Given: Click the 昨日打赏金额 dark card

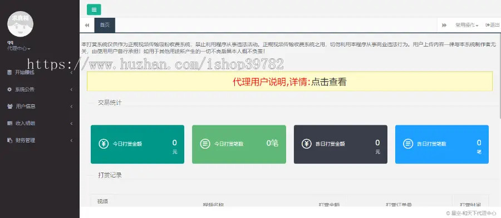Looking at the screenshot, I should coord(341,144).
